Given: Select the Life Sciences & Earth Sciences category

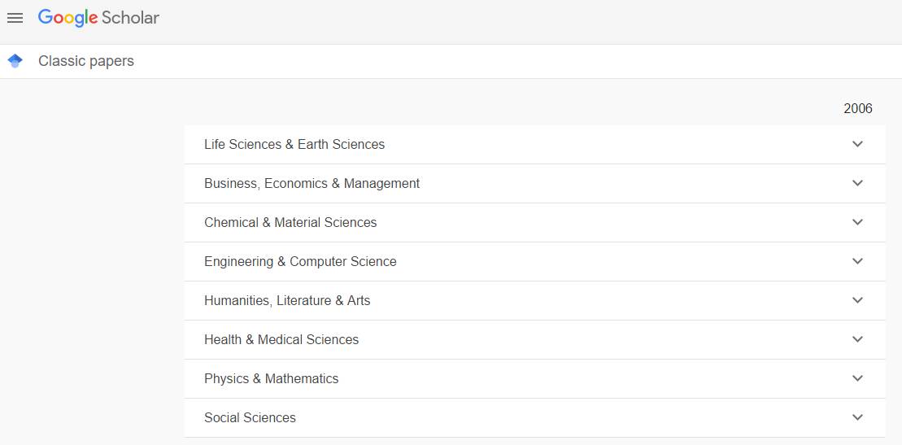Looking at the screenshot, I should [x=294, y=144].
